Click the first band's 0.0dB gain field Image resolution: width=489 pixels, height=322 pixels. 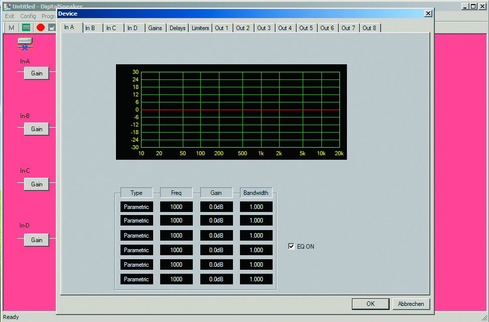(x=216, y=207)
